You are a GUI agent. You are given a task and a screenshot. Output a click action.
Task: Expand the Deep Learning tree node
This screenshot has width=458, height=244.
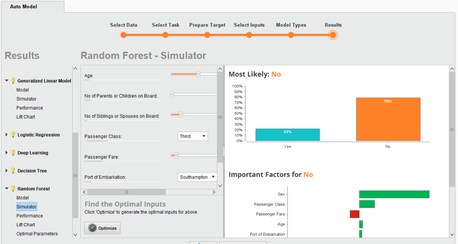coord(6,152)
